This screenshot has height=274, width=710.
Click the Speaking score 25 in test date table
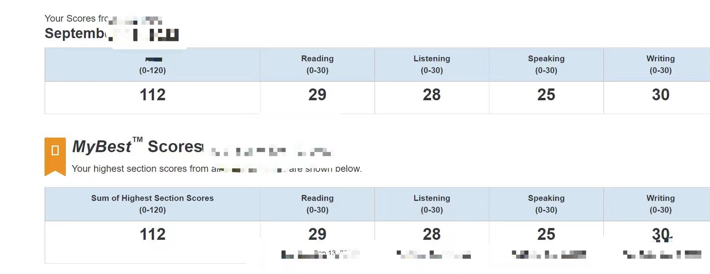point(546,95)
